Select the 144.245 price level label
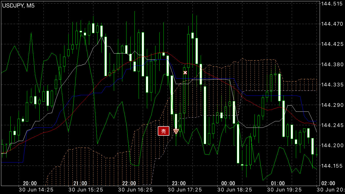Screen dimensions: 345x194 tap(332, 125)
